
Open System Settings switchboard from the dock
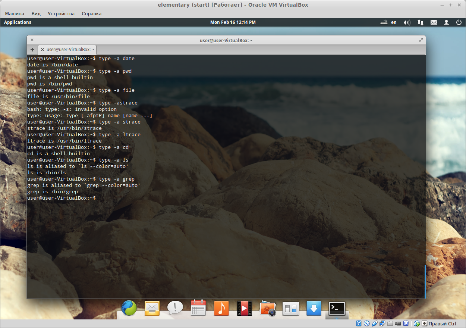291,308
